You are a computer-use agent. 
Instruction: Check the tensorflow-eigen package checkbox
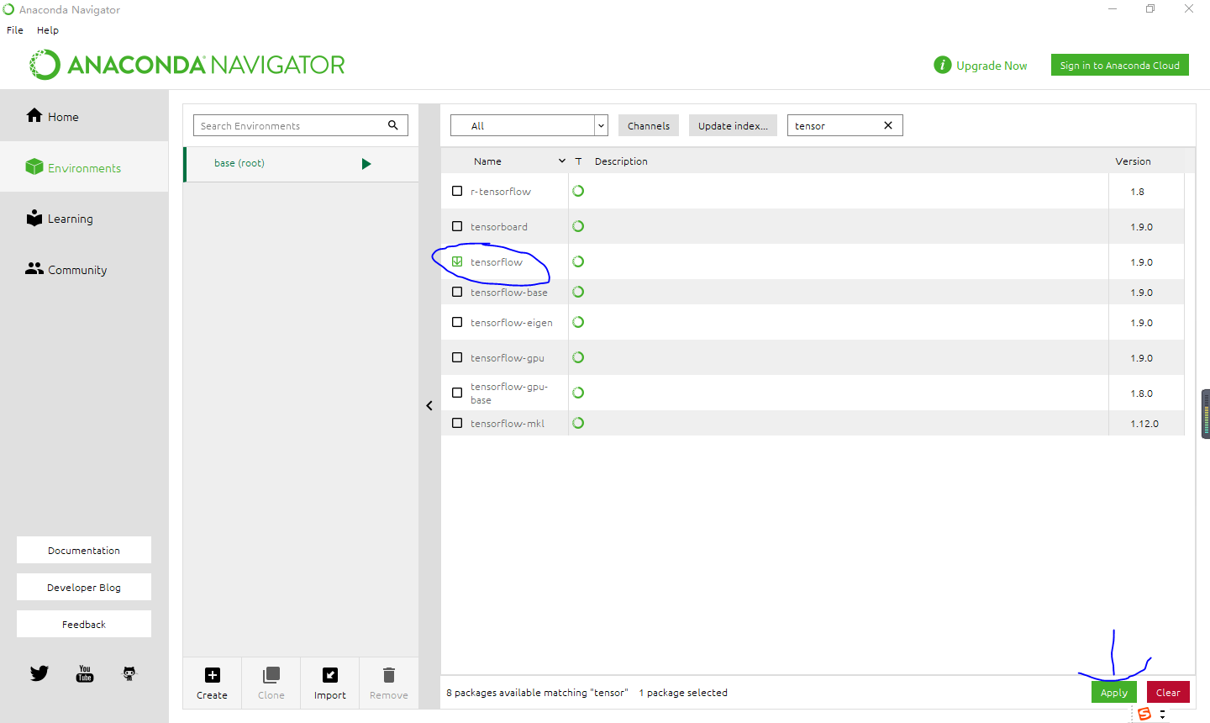457,322
